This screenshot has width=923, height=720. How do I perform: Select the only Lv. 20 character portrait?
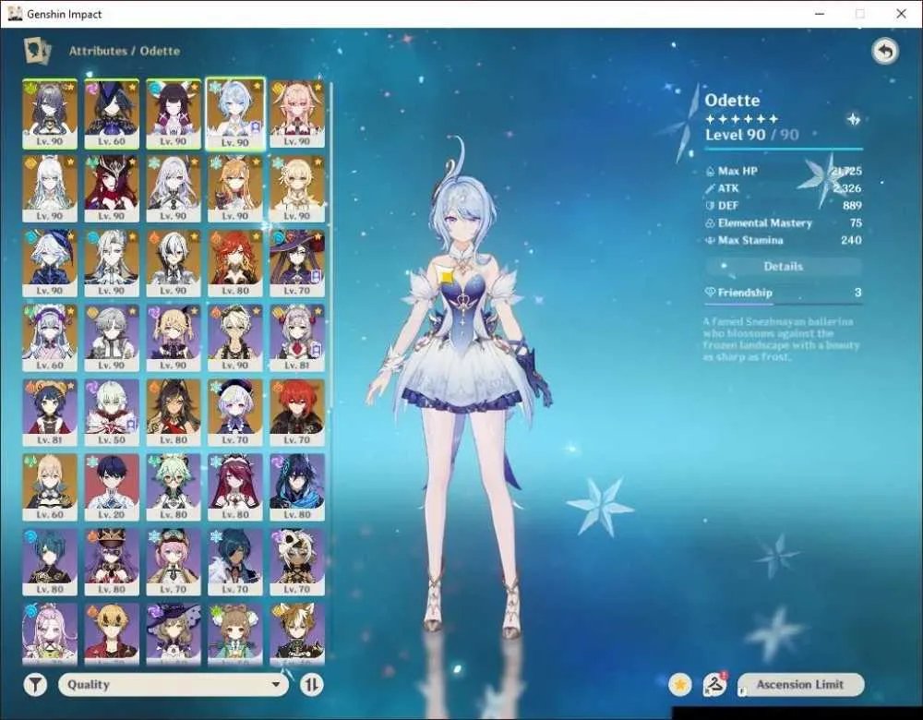coord(112,486)
